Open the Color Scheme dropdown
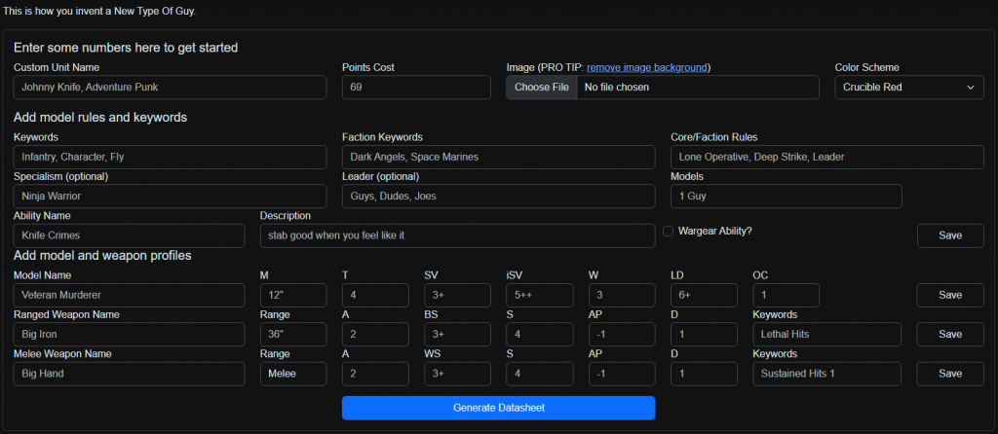Screen dimensions: 998x434 [908, 88]
